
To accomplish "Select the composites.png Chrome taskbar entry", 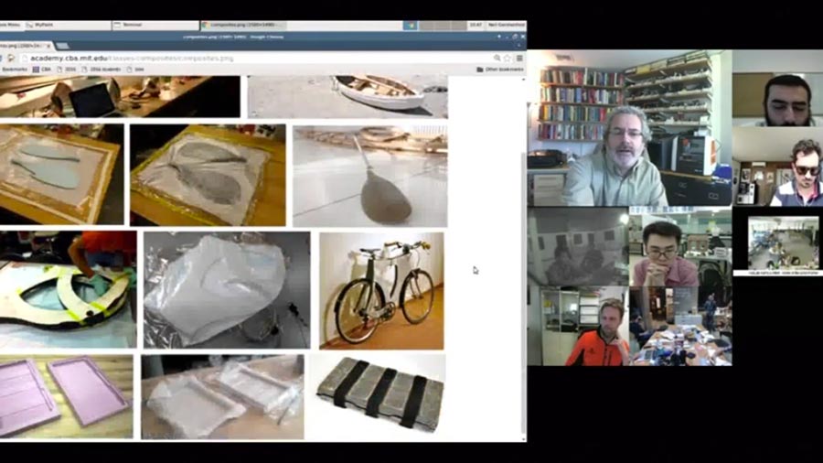I will (243, 25).
